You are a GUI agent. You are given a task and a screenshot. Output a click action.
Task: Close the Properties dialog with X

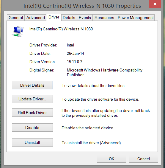[155, 4]
